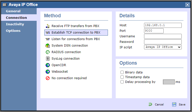The width and height of the screenshot is (192, 112).
Task: Click the SysLog document icon
Action: pos(48,59)
